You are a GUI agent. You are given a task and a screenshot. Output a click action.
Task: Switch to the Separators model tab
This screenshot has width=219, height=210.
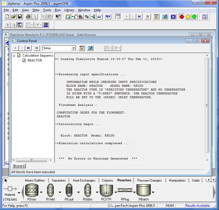click(59, 180)
